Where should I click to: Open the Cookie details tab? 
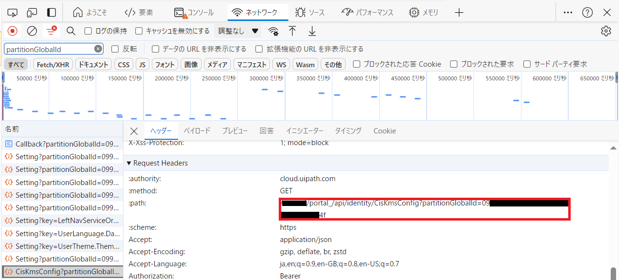[385, 131]
